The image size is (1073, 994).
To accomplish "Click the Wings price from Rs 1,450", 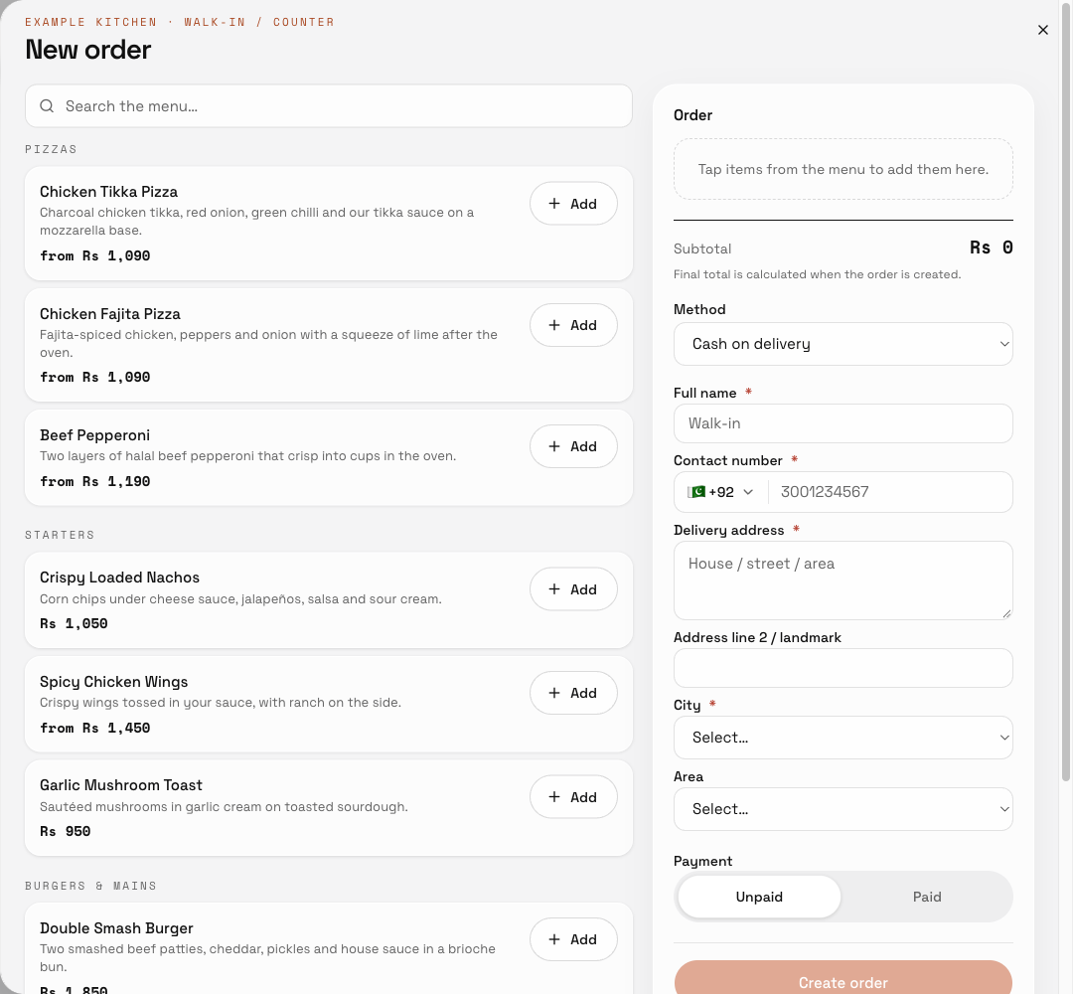I will tap(95, 728).
